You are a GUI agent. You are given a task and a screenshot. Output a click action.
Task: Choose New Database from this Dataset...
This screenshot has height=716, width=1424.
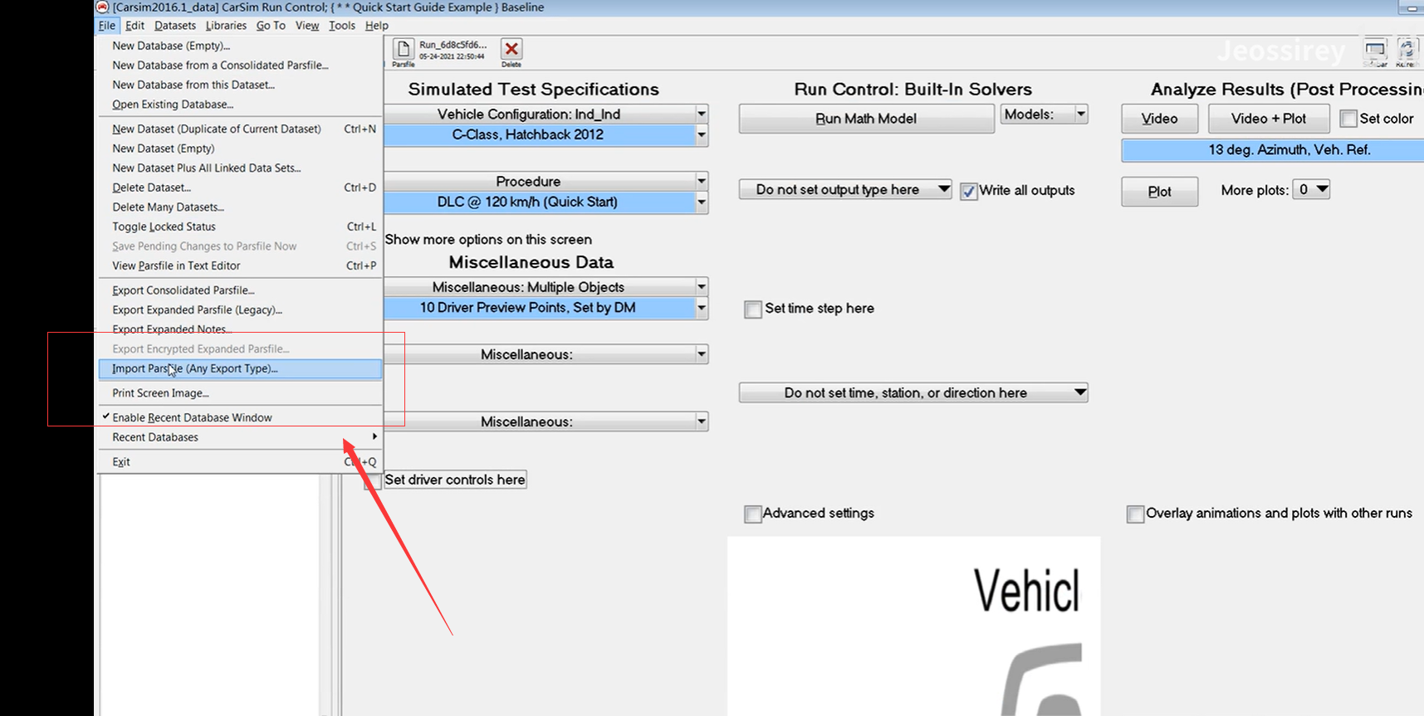click(241, 85)
